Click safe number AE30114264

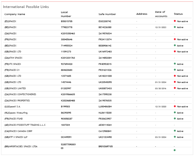tap(105, 125)
